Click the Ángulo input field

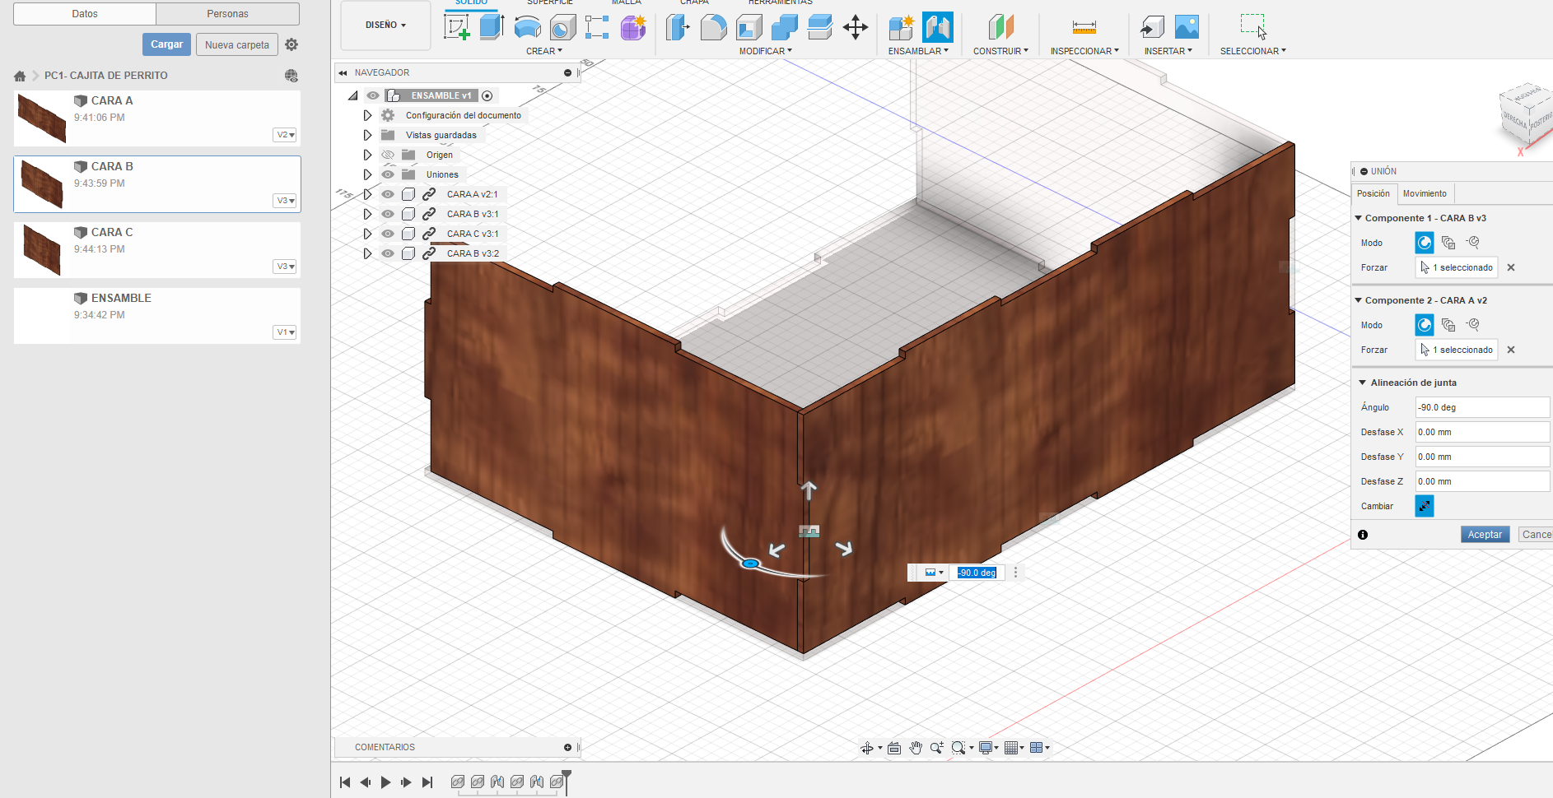click(x=1482, y=407)
